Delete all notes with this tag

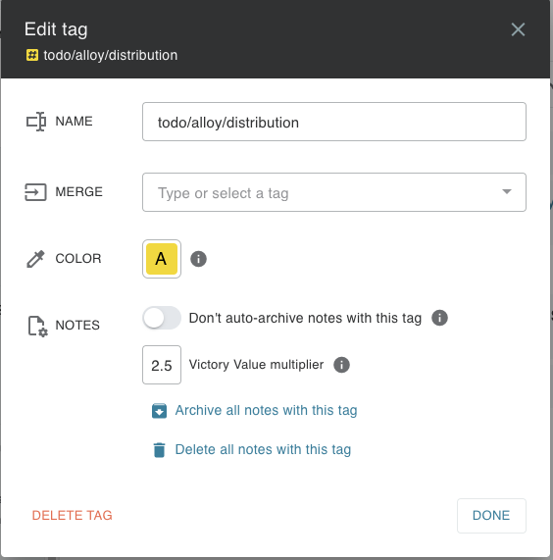(263, 449)
